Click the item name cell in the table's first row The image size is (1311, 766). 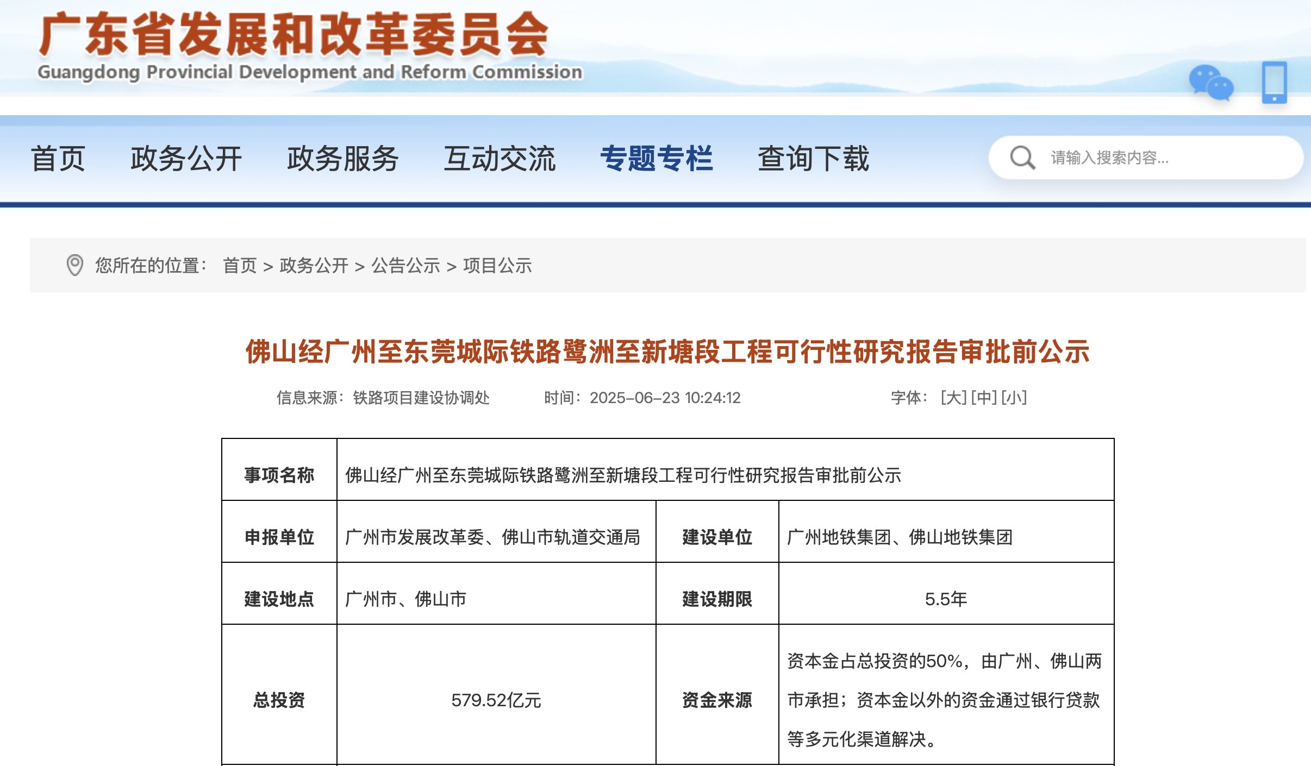pos(726,470)
